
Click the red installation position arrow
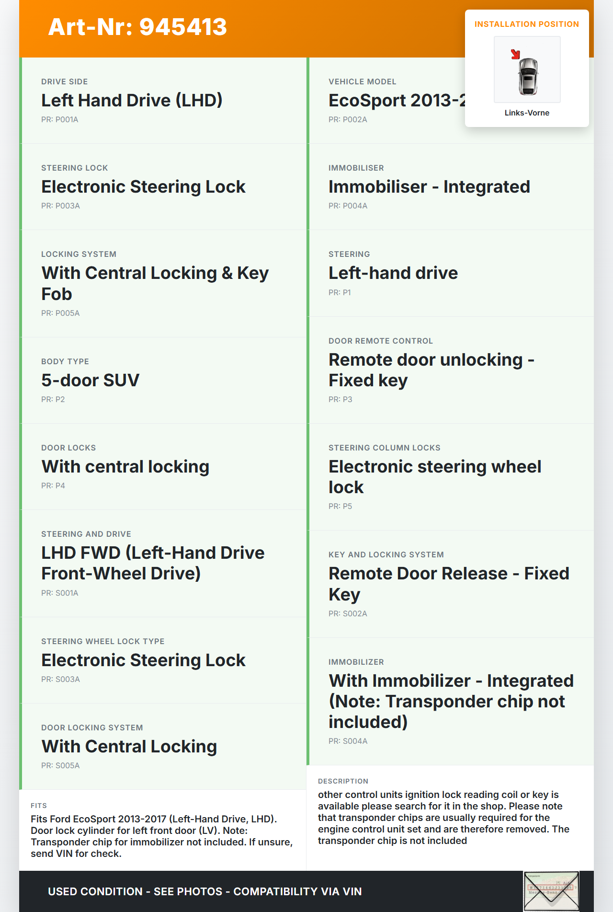pos(515,54)
